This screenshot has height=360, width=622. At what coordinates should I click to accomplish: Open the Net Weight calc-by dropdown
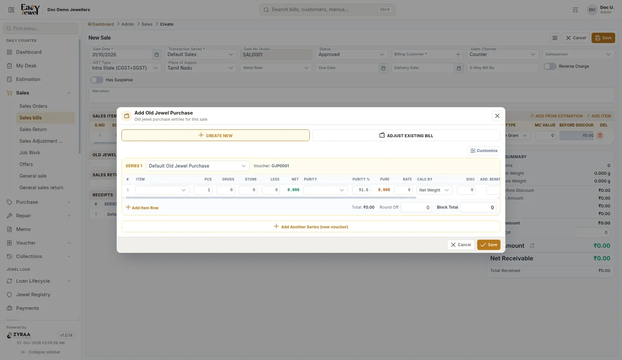(435, 190)
